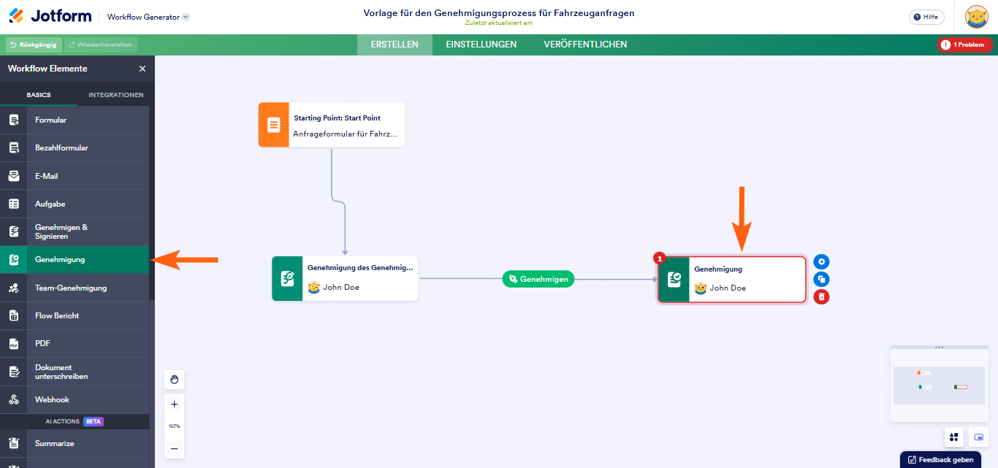Select the Aufgabe element label
Viewport: 998px width, 468px height.
(50, 204)
